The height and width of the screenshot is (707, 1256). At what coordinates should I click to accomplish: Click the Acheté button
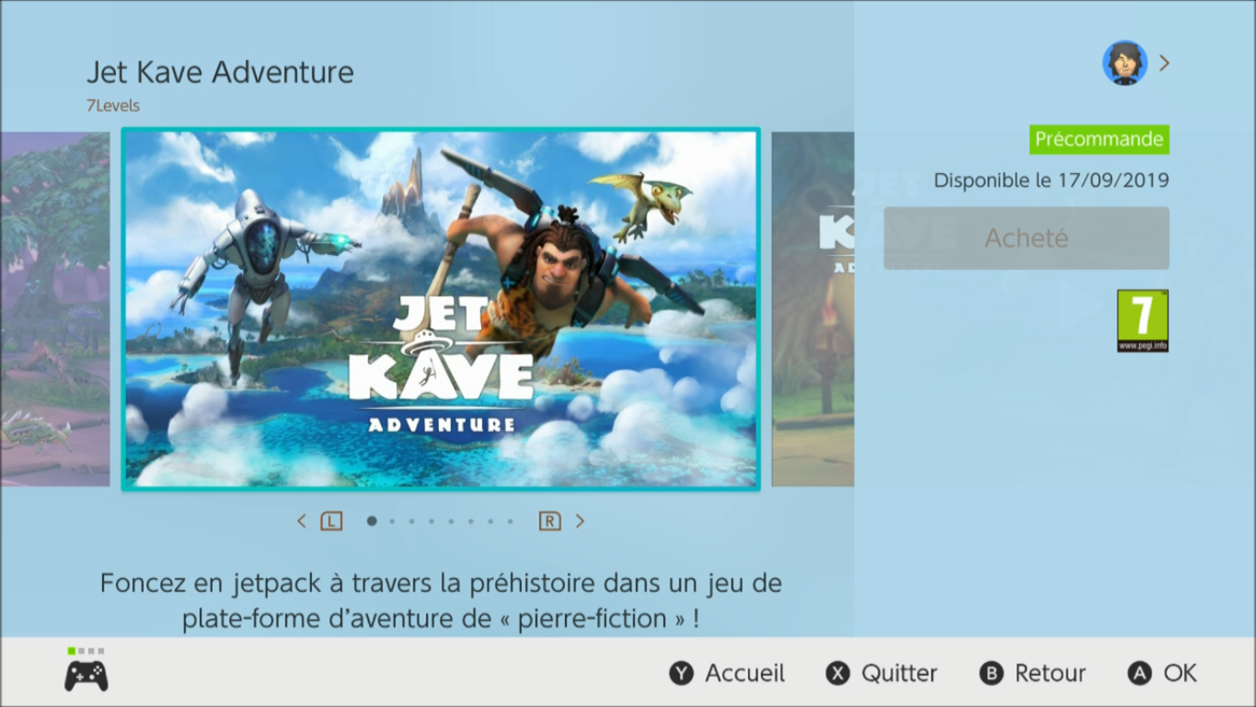(x=1026, y=238)
